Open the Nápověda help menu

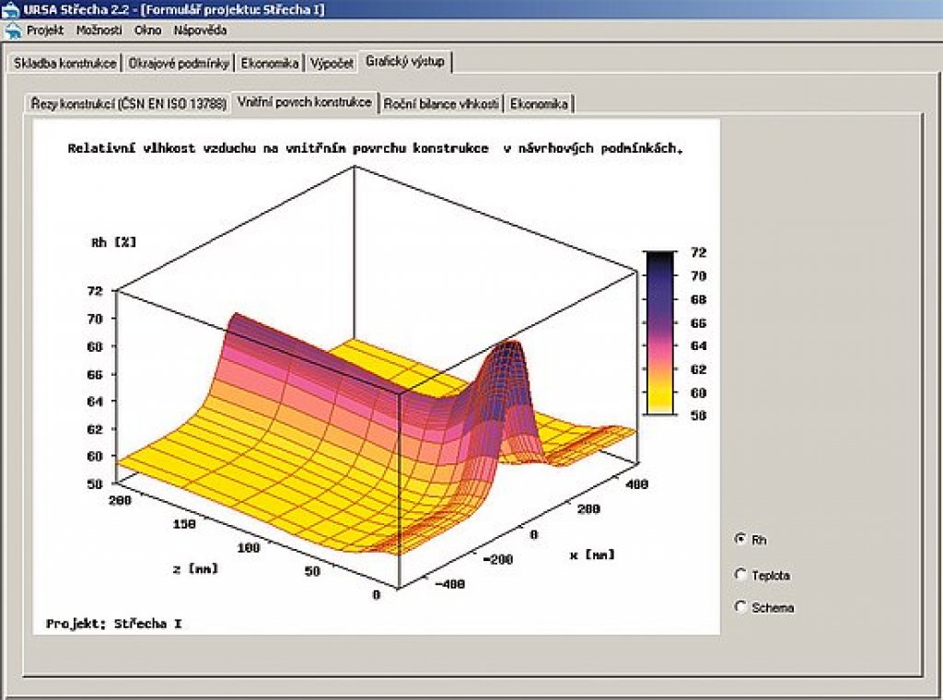click(195, 30)
